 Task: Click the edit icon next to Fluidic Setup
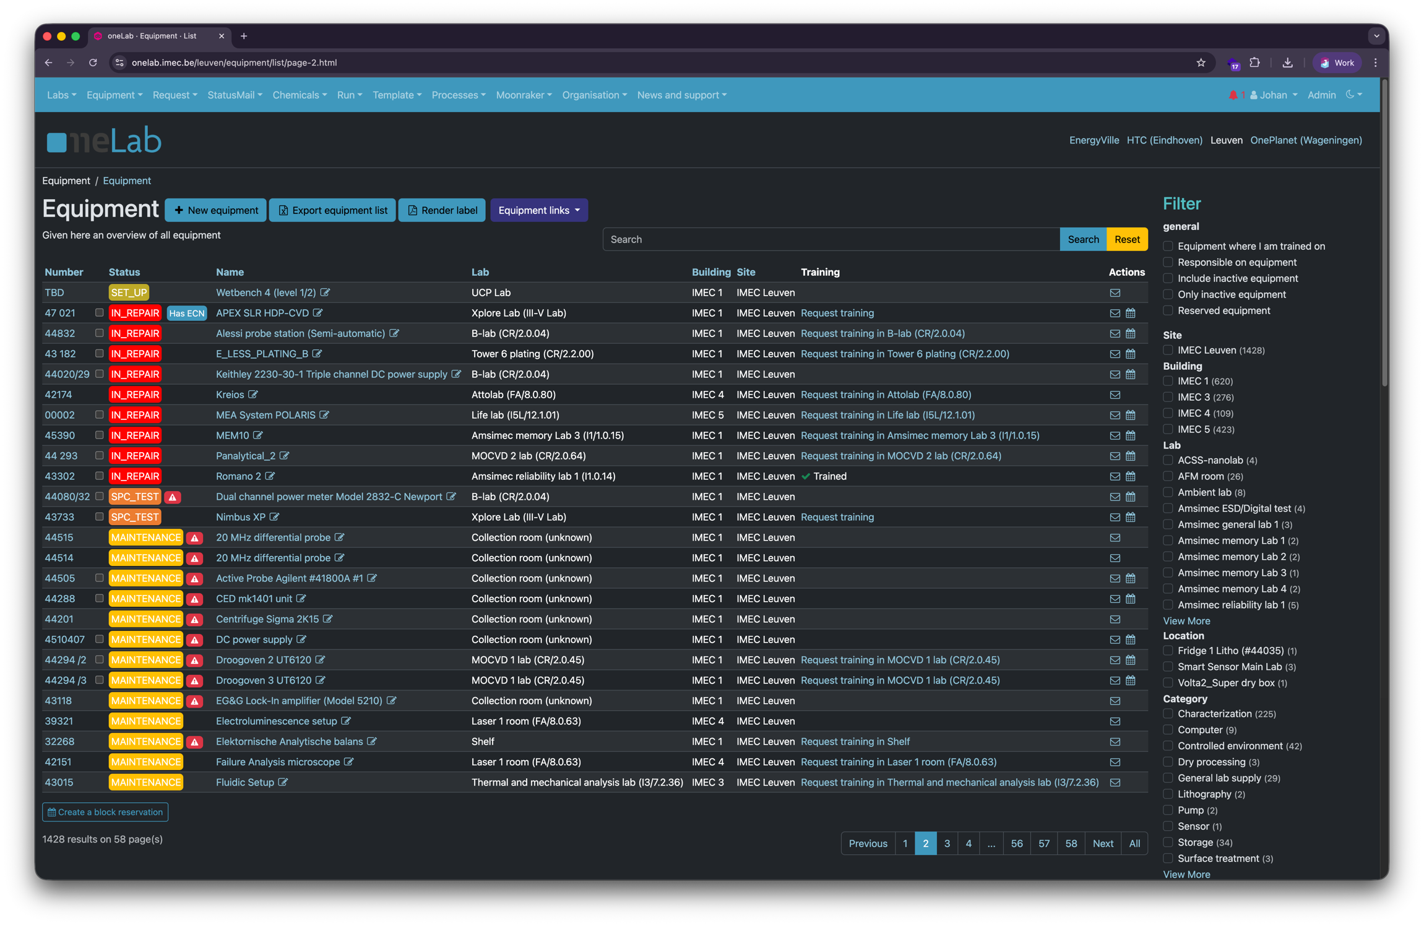[x=283, y=782]
